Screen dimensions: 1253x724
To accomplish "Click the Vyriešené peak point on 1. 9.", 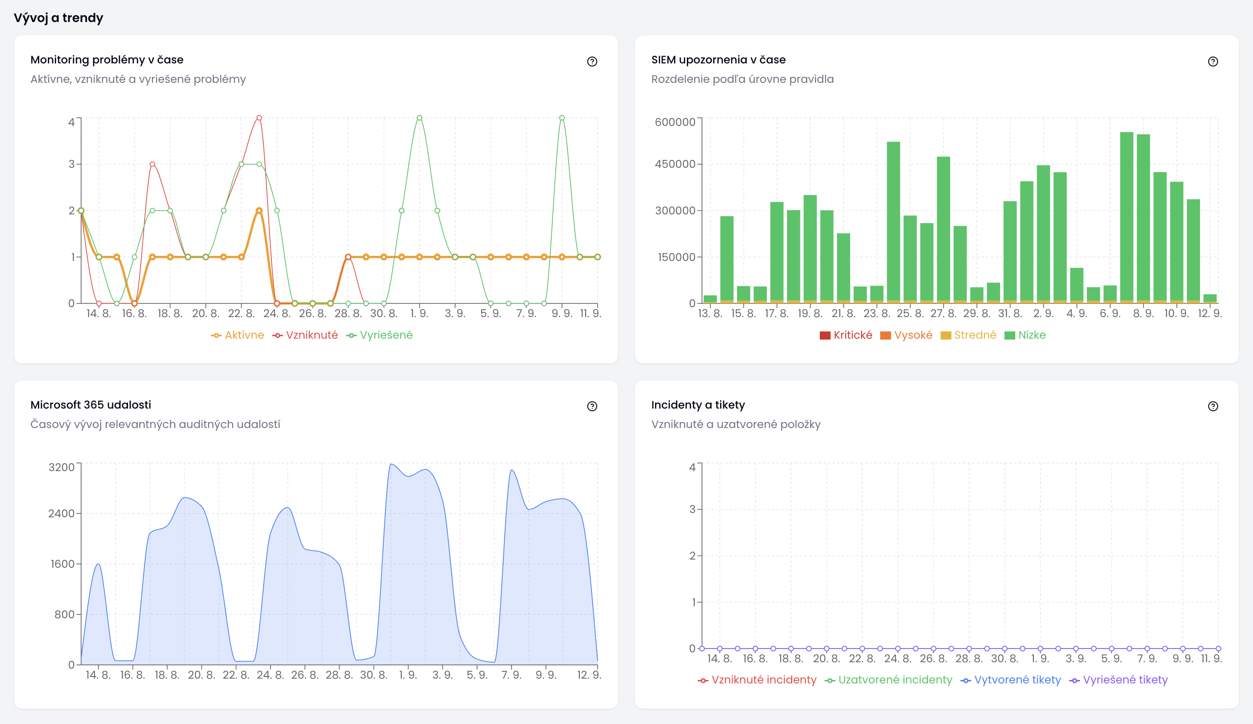I will [x=419, y=118].
